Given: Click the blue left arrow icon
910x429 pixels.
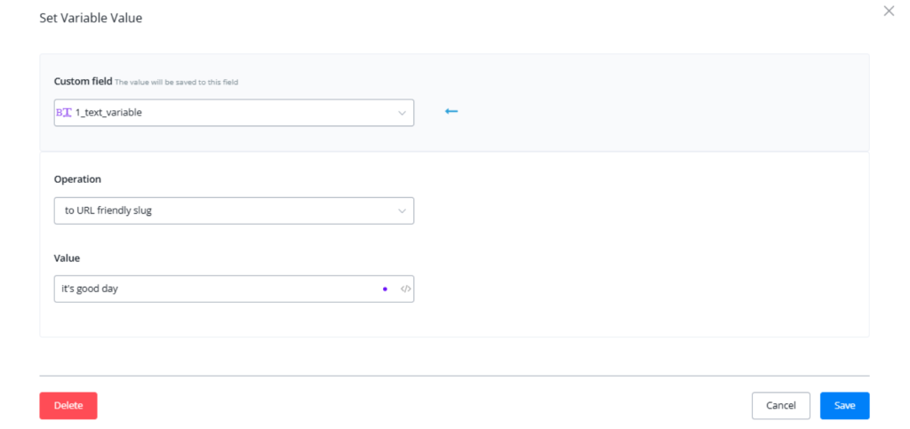Looking at the screenshot, I should (x=451, y=112).
